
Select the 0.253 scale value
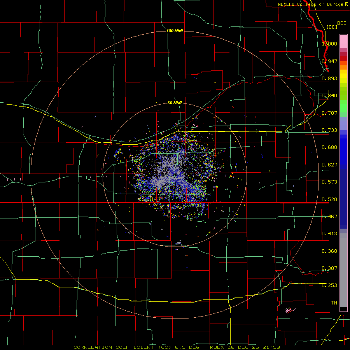click(329, 285)
